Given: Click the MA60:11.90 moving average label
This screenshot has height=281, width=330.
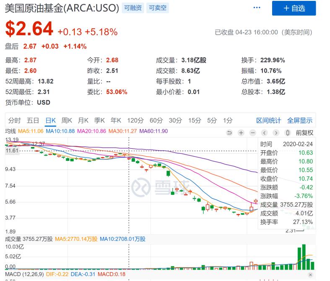Looking at the screenshot, I should click(153, 131).
